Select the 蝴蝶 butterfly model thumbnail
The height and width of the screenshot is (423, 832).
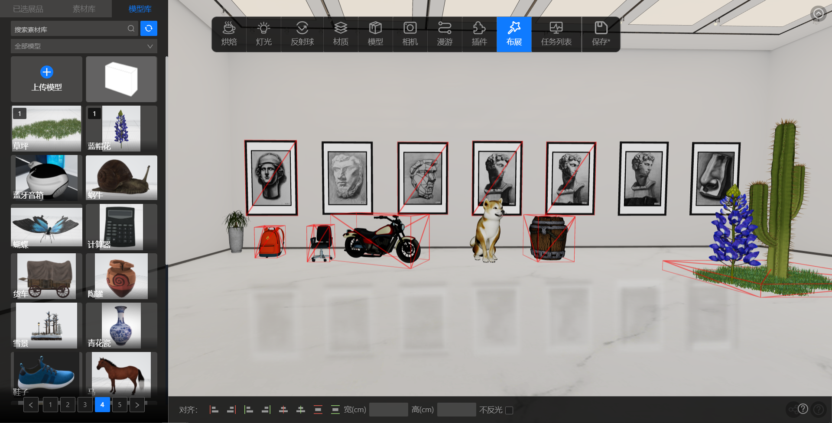(46, 227)
